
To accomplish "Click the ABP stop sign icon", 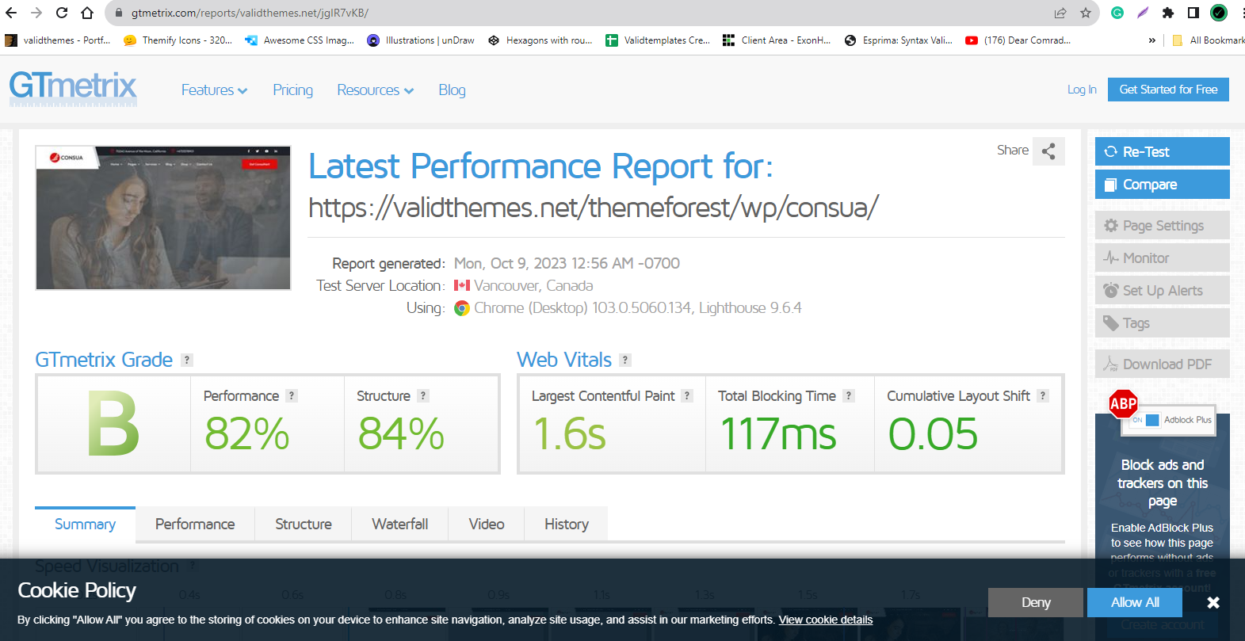I will (1123, 404).
